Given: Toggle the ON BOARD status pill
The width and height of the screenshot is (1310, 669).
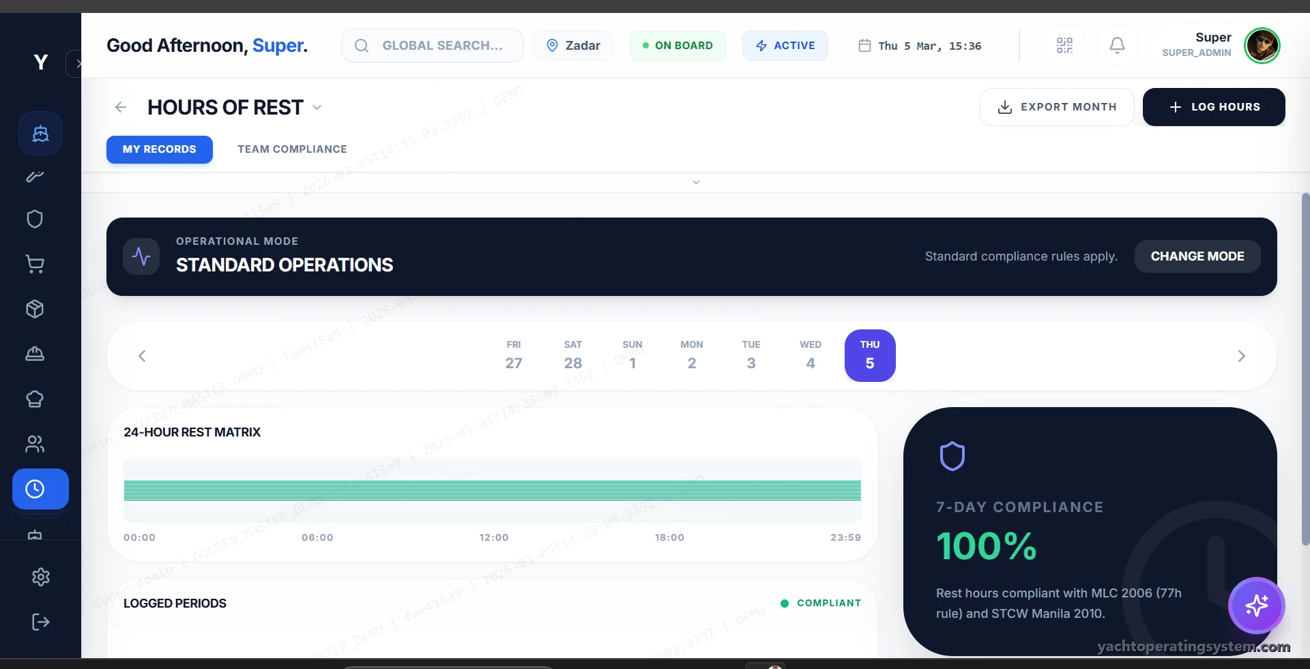Looking at the screenshot, I should click(677, 46).
